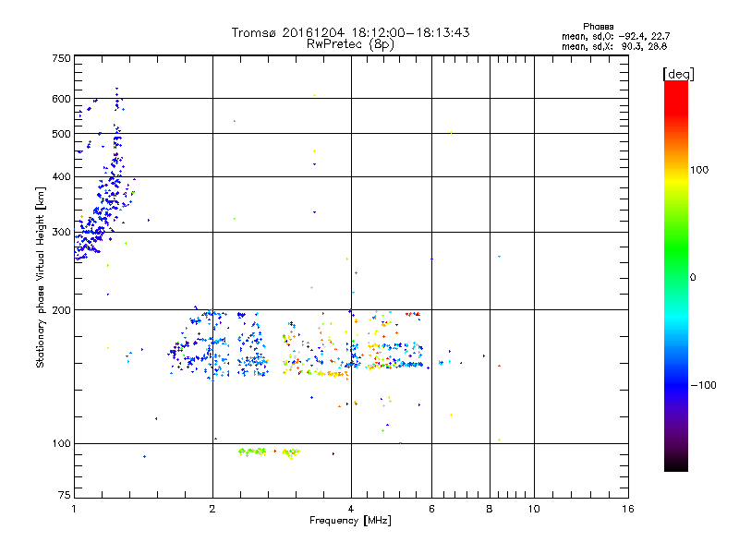Screen dimensions: 739x554
Task: Click the '[deg]' colorbar unit label
Action: [x=678, y=74]
